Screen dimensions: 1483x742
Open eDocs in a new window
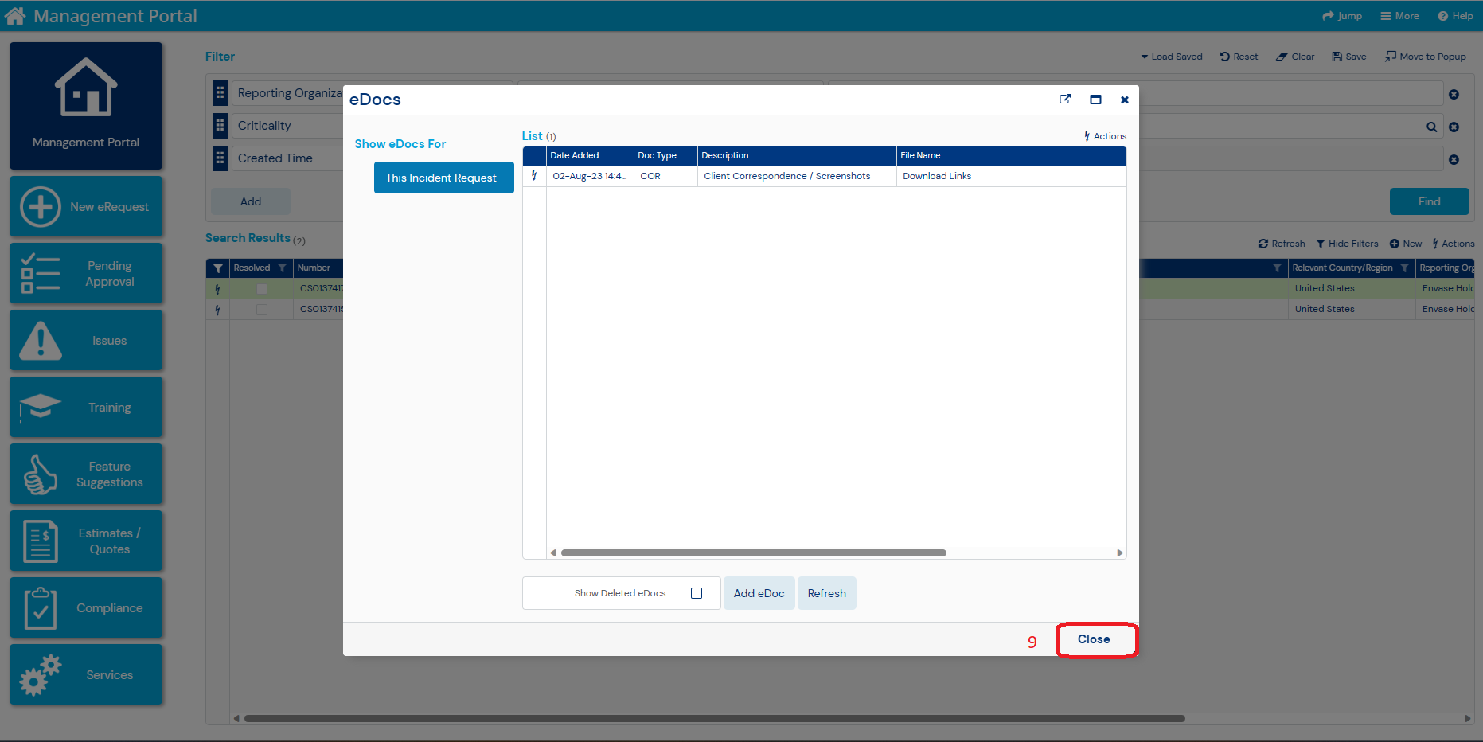click(x=1065, y=99)
